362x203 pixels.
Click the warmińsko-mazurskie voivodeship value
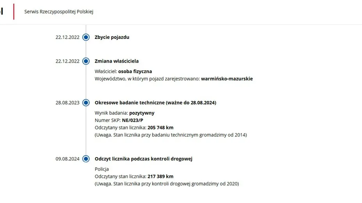(x=227, y=79)
